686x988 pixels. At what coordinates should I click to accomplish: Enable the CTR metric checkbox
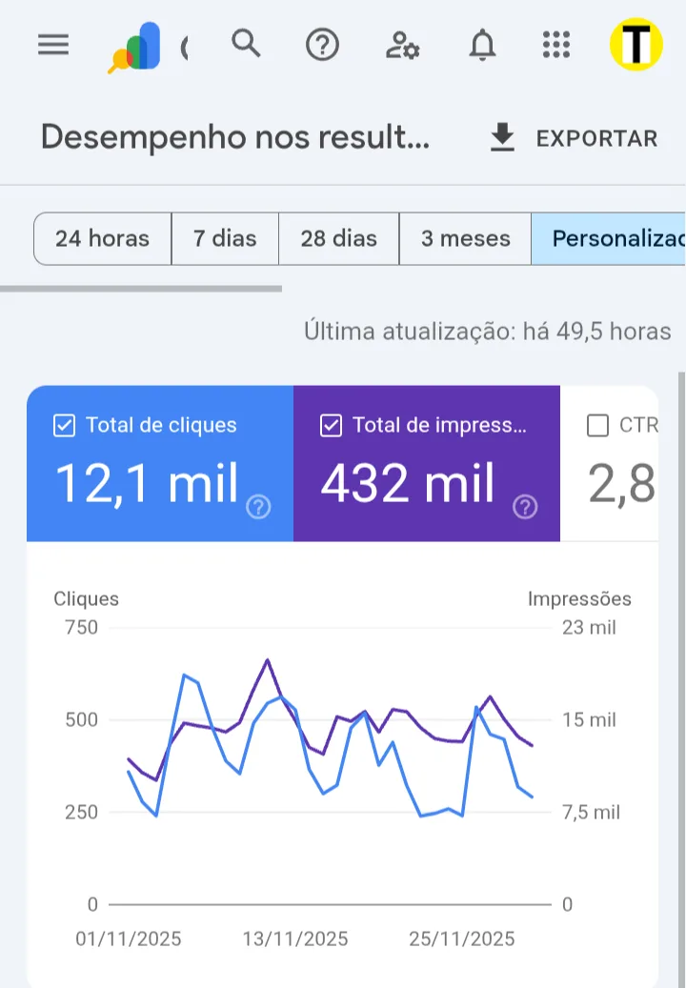pos(597,426)
